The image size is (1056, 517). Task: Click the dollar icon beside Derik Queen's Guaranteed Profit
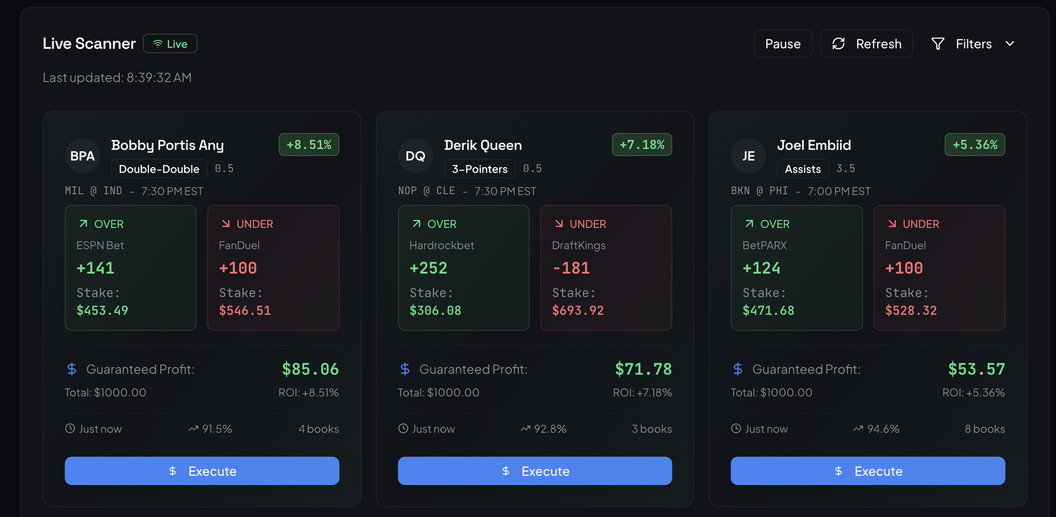coord(405,368)
